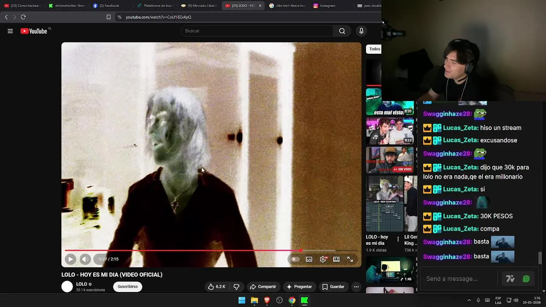The height and width of the screenshot is (307, 546).
Task: Click the video title text below the player
Action: (x=112, y=275)
